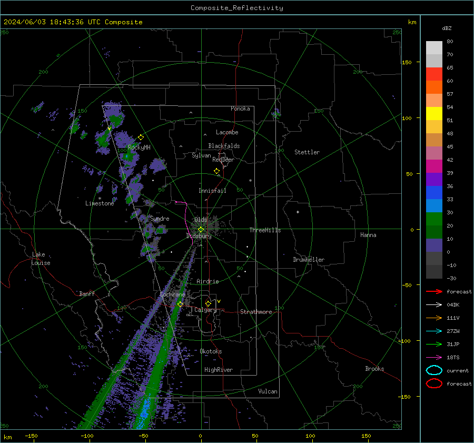Click the HighRiver map label
The width and height of the screenshot is (474, 443).
(219, 370)
